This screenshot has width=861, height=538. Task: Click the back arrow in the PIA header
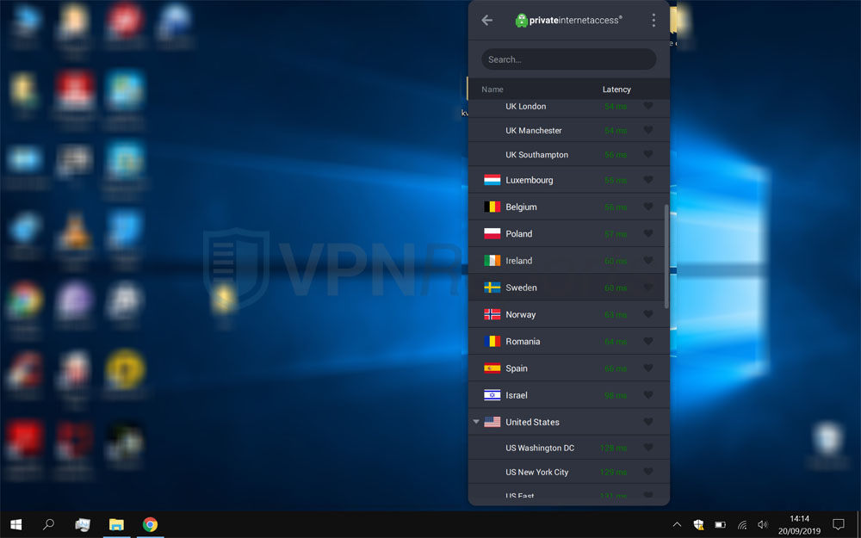click(x=487, y=20)
